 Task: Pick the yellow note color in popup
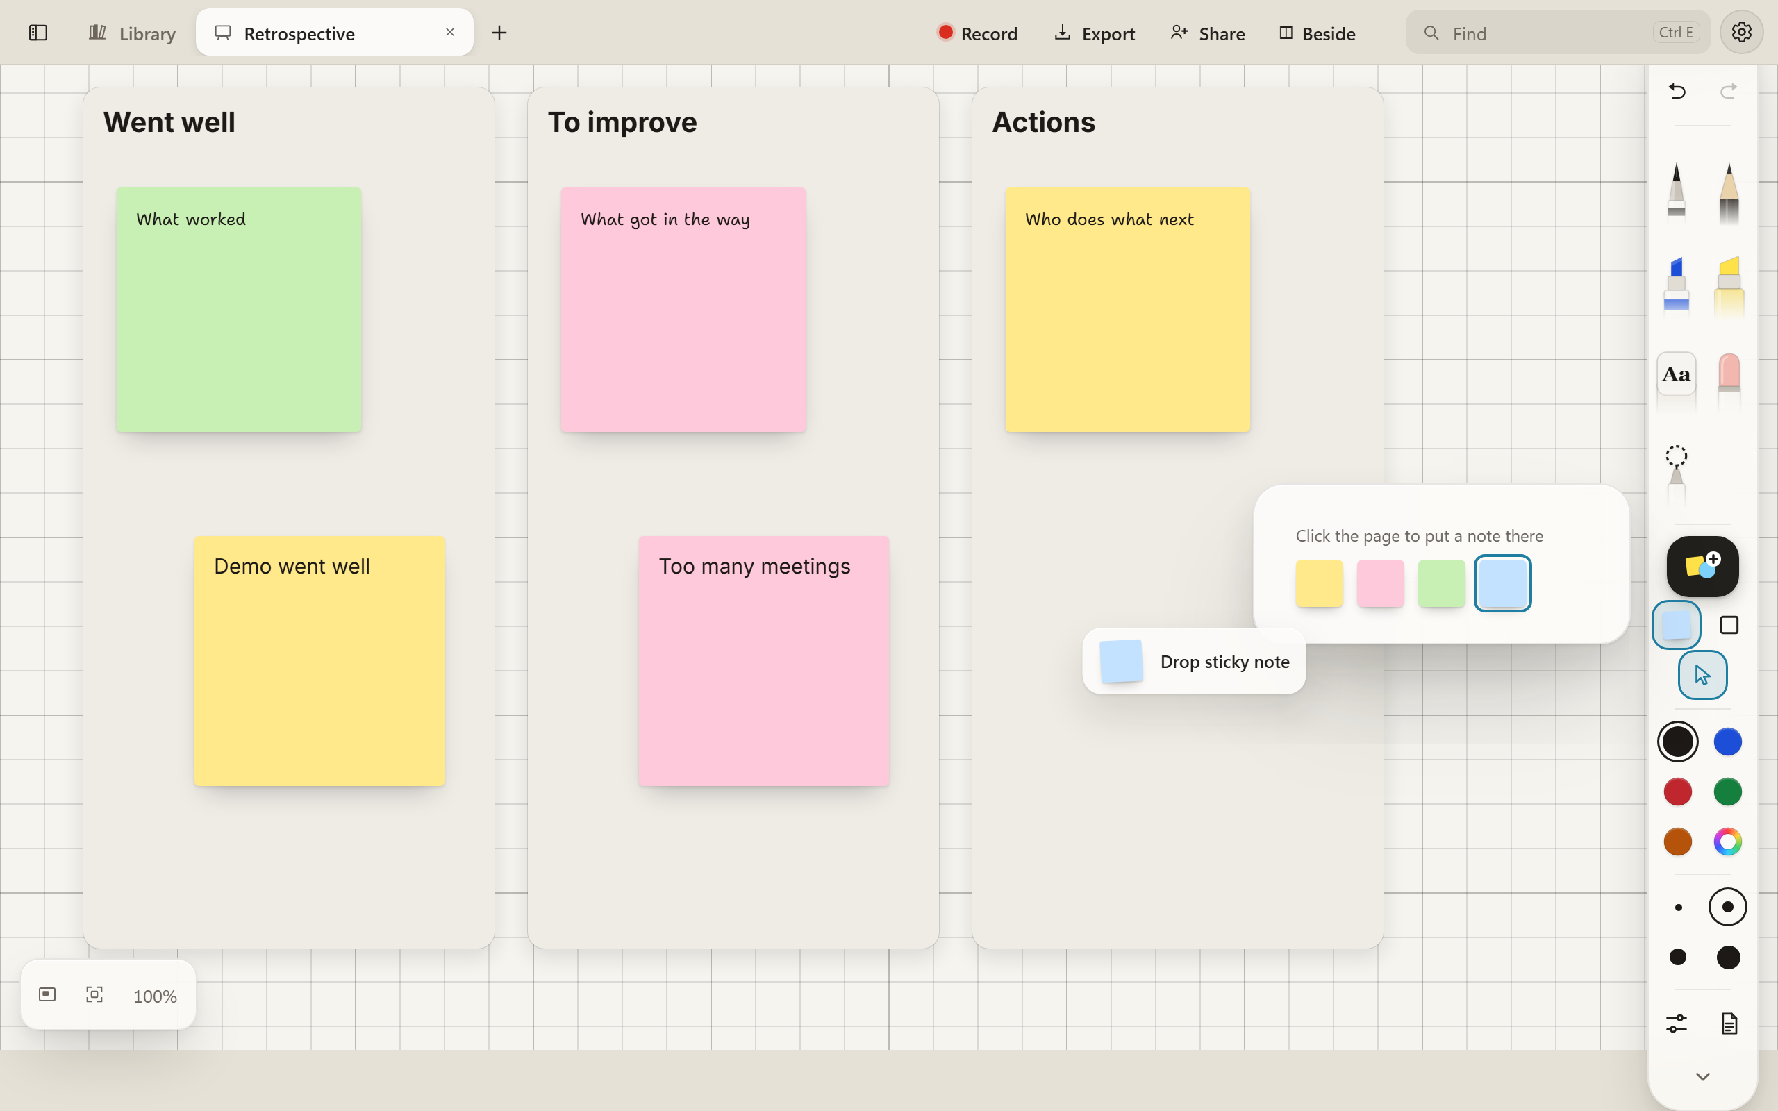[x=1319, y=583]
